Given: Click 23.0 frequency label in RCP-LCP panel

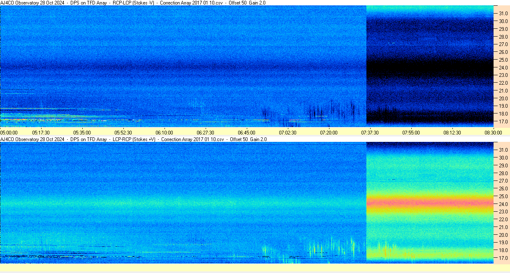Looking at the screenshot, I should click(503, 75).
